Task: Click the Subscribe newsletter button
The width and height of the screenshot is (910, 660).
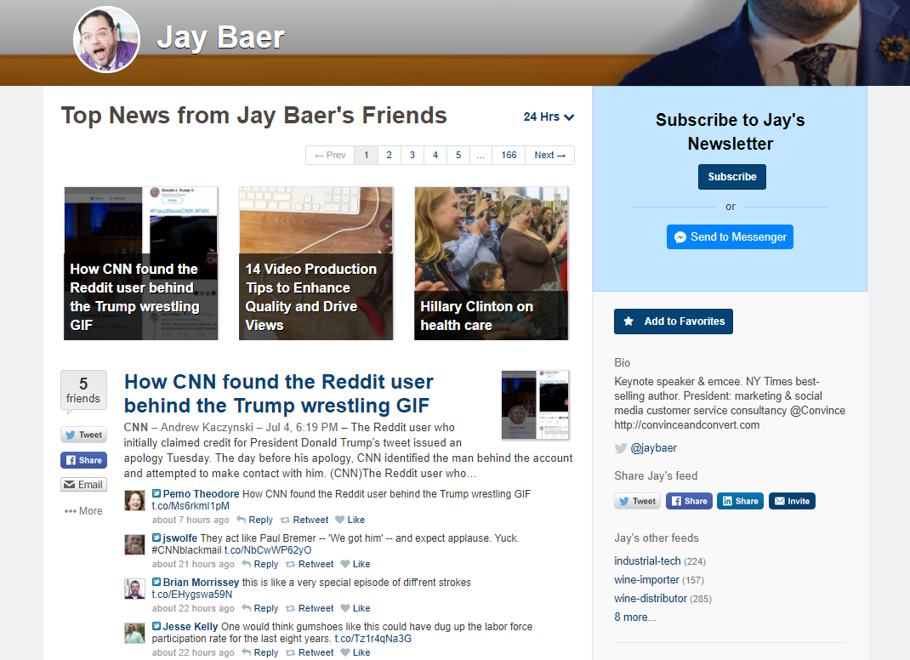Action: [732, 177]
